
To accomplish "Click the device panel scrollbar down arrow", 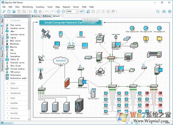I will pyautogui.click(x=29, y=120).
